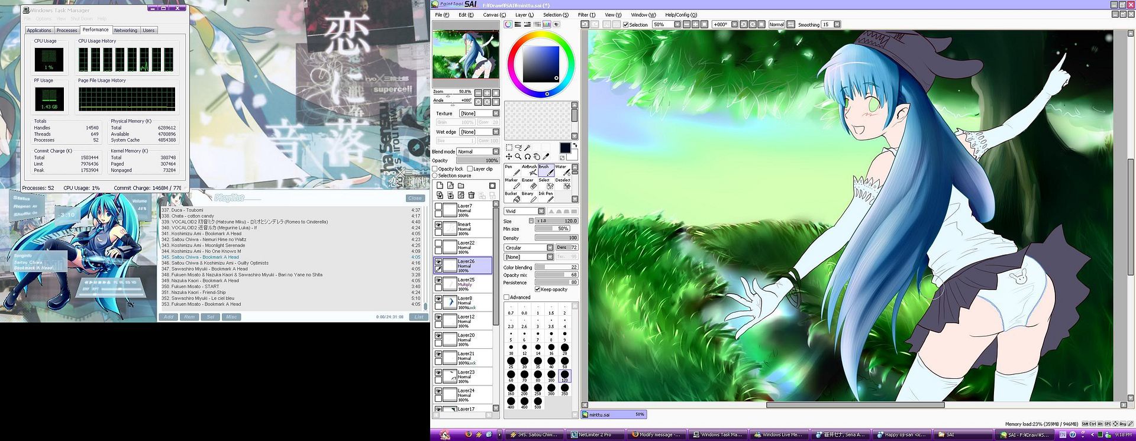
Task: Click the Rem button in playlist
Action: [189, 317]
